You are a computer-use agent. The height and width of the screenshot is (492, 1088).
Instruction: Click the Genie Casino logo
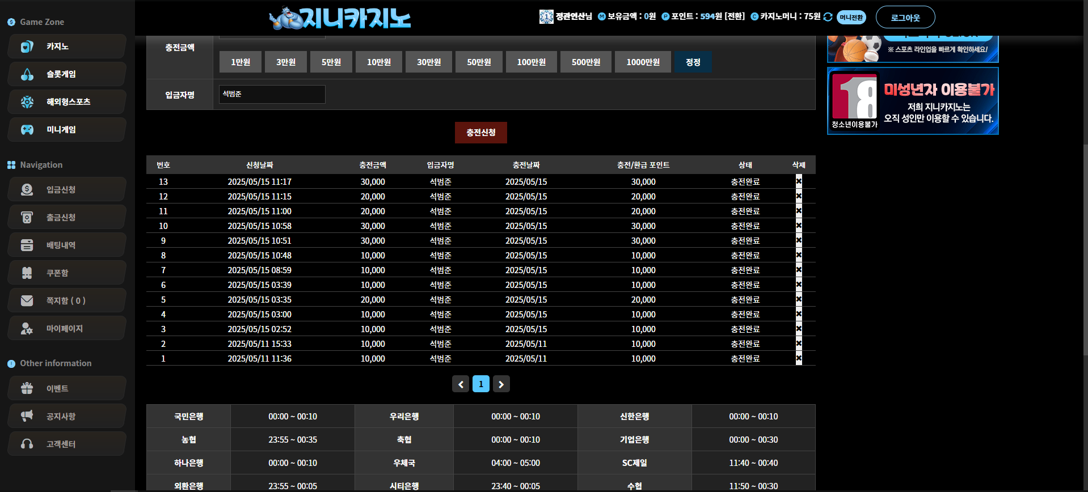340,18
